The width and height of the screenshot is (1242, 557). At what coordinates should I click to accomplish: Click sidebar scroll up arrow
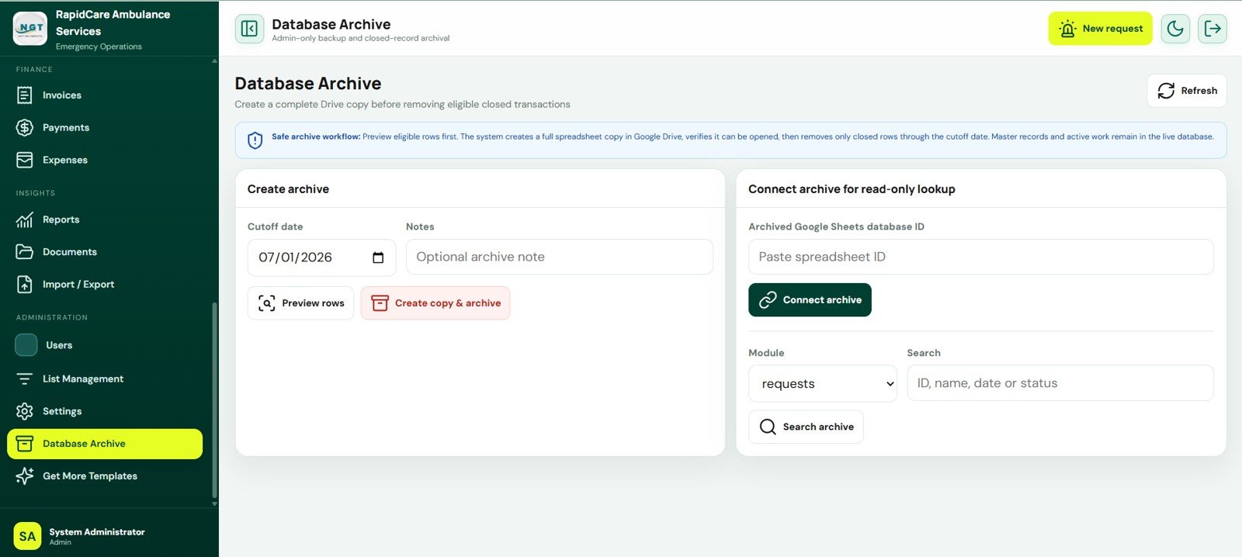click(x=214, y=61)
